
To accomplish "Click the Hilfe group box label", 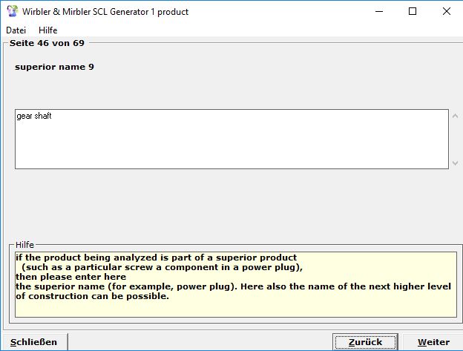I will tap(24, 245).
